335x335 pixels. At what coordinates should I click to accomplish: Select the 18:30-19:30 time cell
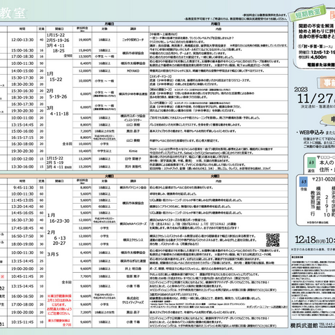(x=22, y=98)
